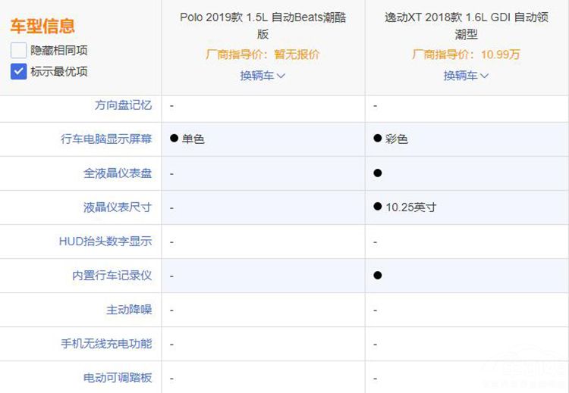Select the 全液晶仪表盘 row label

pos(118,173)
